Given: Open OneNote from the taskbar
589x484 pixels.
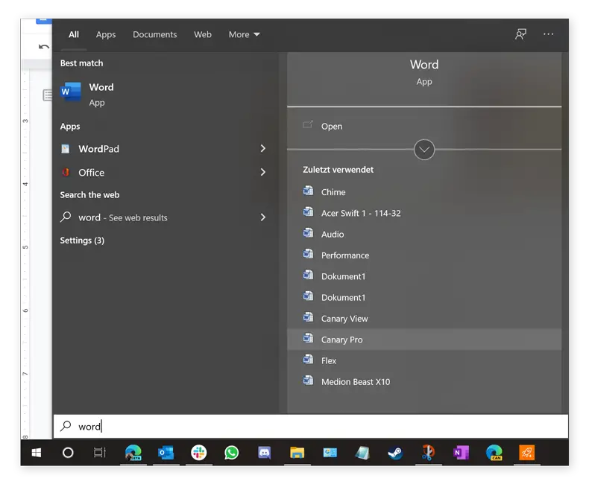Looking at the screenshot, I should click(x=461, y=453).
